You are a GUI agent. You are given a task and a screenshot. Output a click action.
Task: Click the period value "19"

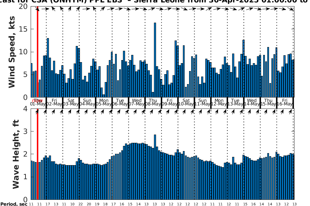click(97, 204)
